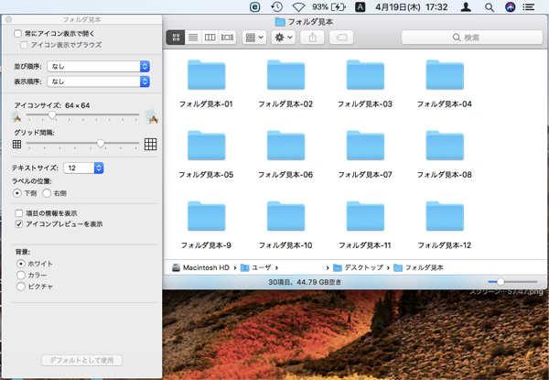Click the wide grid spacing icon
The image size is (549, 380).
[151, 144]
